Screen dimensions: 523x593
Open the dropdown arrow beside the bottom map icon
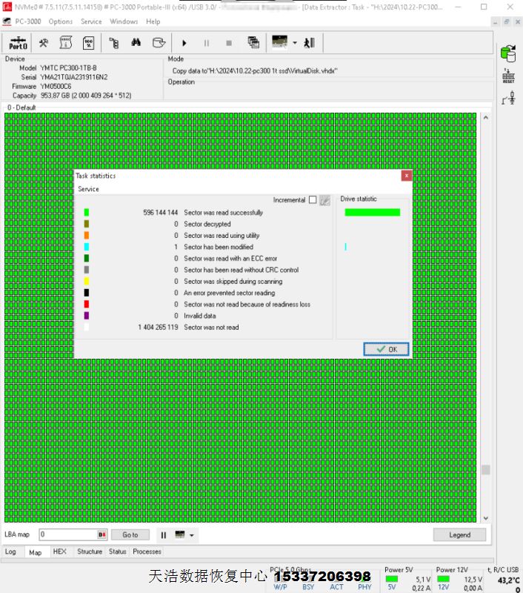click(x=192, y=534)
